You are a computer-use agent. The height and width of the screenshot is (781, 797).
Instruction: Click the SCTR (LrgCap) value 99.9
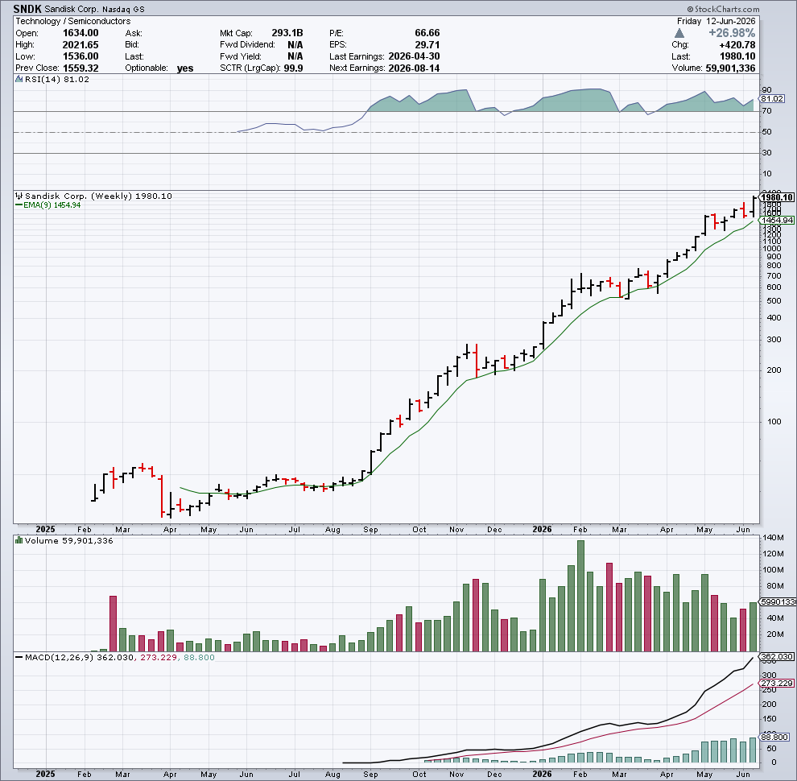pos(293,68)
